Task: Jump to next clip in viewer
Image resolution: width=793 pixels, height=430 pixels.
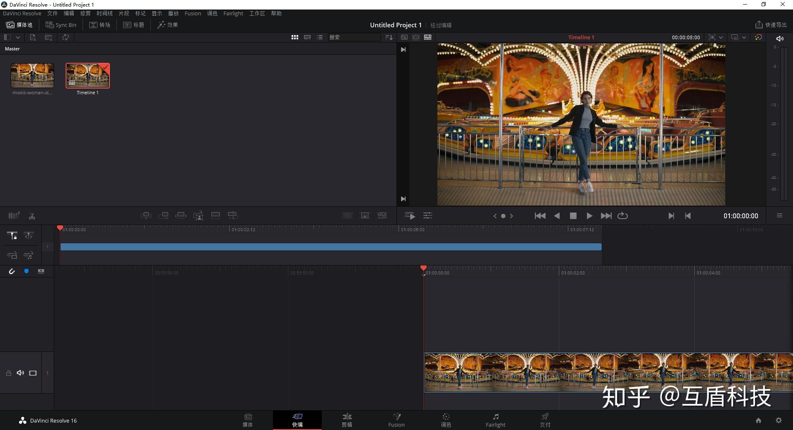Action: coord(606,216)
